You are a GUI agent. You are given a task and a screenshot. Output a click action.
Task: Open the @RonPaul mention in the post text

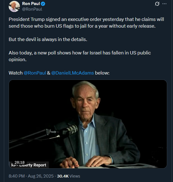[35, 73]
